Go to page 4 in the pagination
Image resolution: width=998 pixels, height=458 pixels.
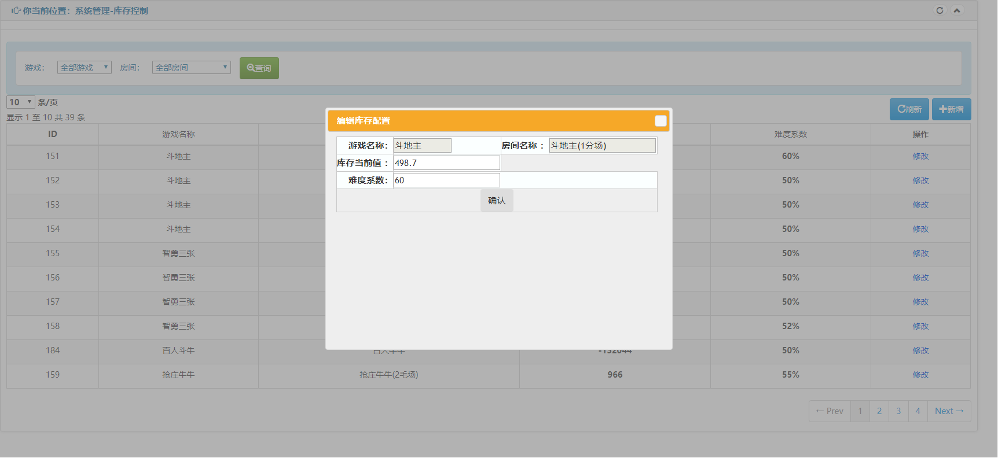pos(918,411)
